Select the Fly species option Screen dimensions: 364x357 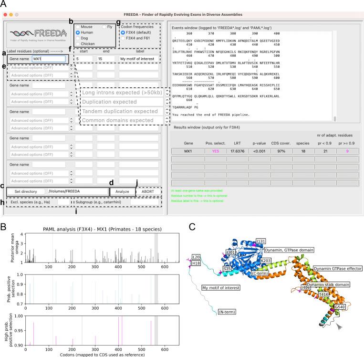tap(104, 27)
